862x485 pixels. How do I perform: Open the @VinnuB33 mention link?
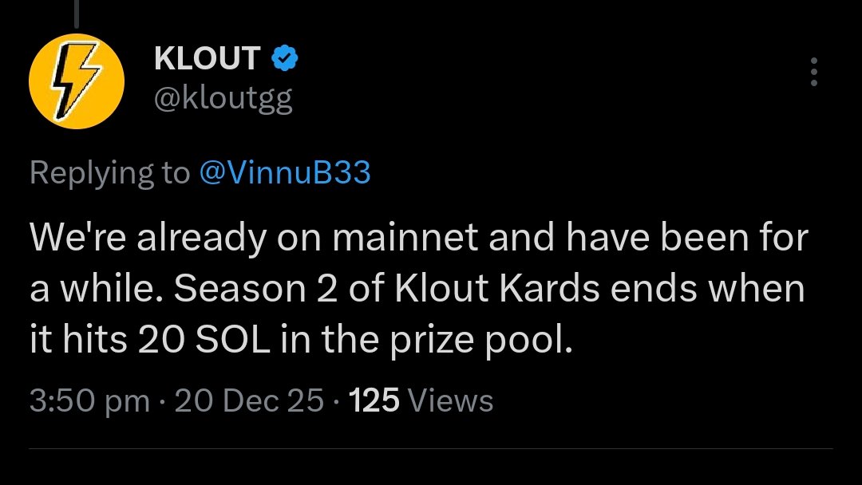284,173
